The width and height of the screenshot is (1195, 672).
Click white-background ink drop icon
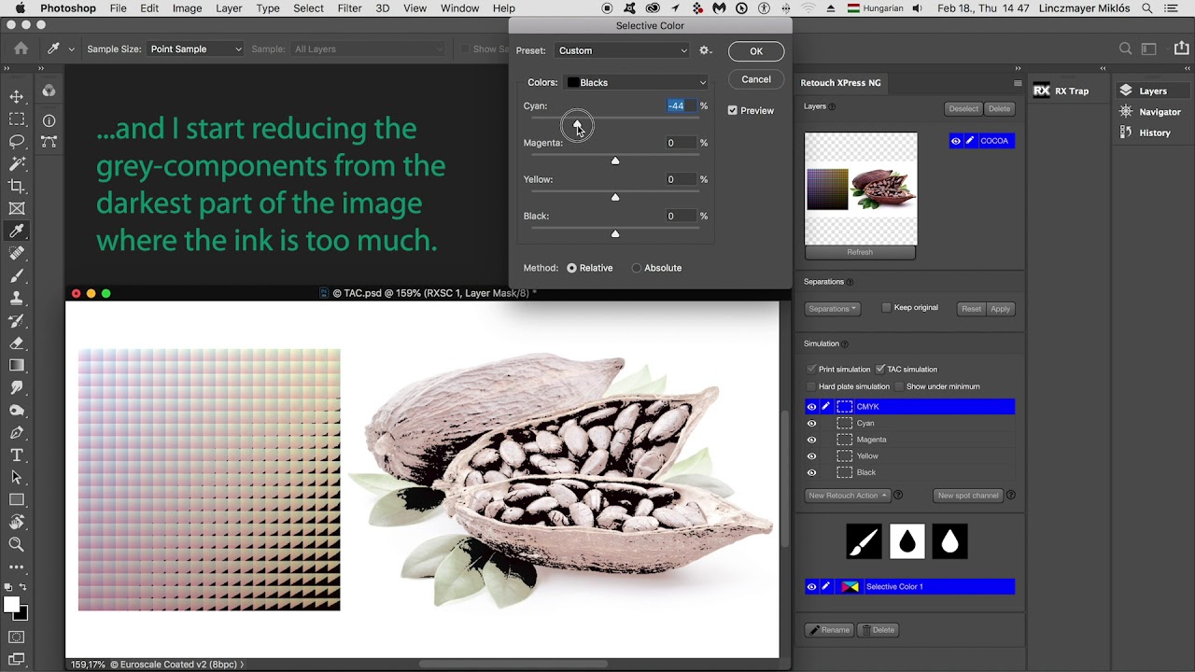pos(907,542)
